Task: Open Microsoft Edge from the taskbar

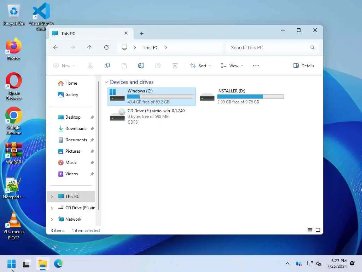Action: 58,263
